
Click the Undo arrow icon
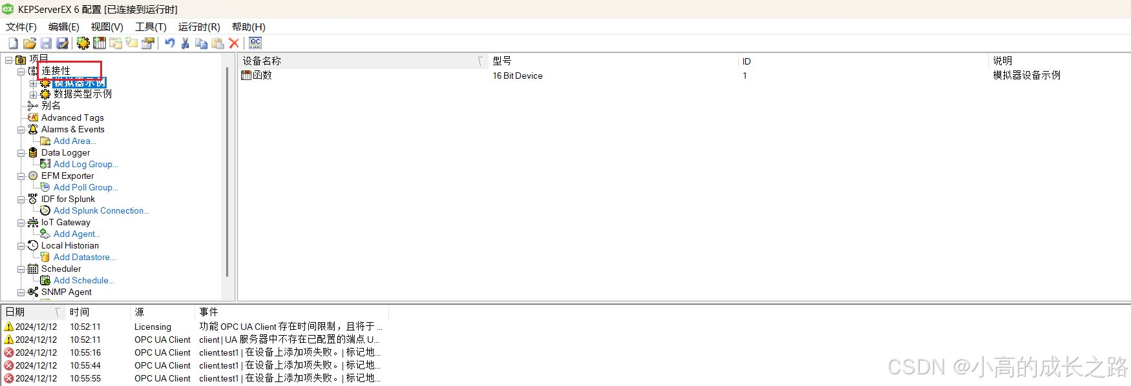[169, 43]
